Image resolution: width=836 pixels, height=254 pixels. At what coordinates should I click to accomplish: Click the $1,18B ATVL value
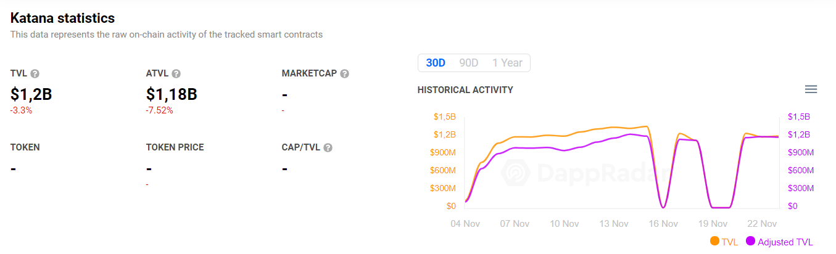(172, 94)
